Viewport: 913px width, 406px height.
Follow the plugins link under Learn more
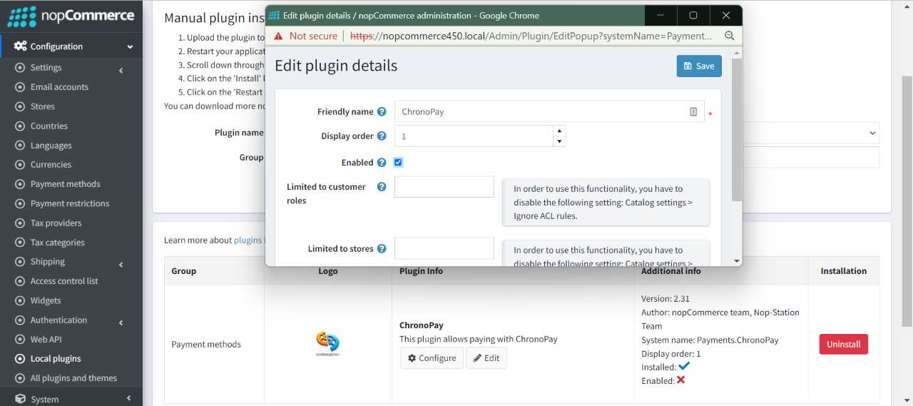click(248, 240)
